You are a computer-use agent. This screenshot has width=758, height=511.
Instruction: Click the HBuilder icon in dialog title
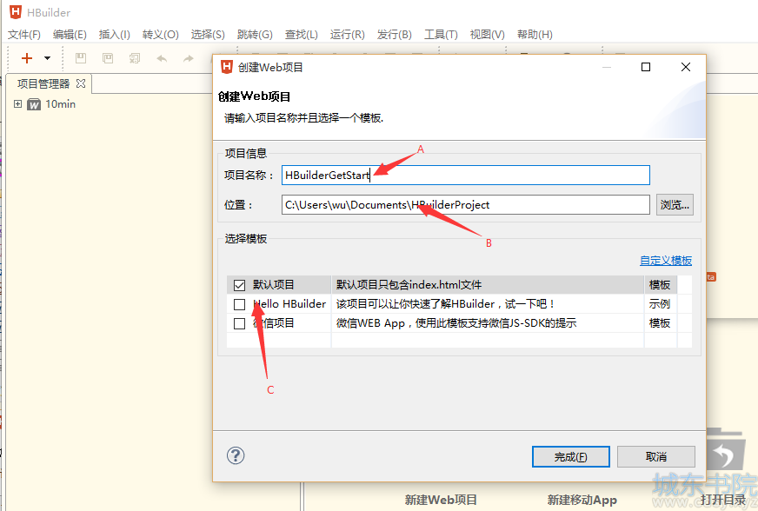[227, 67]
